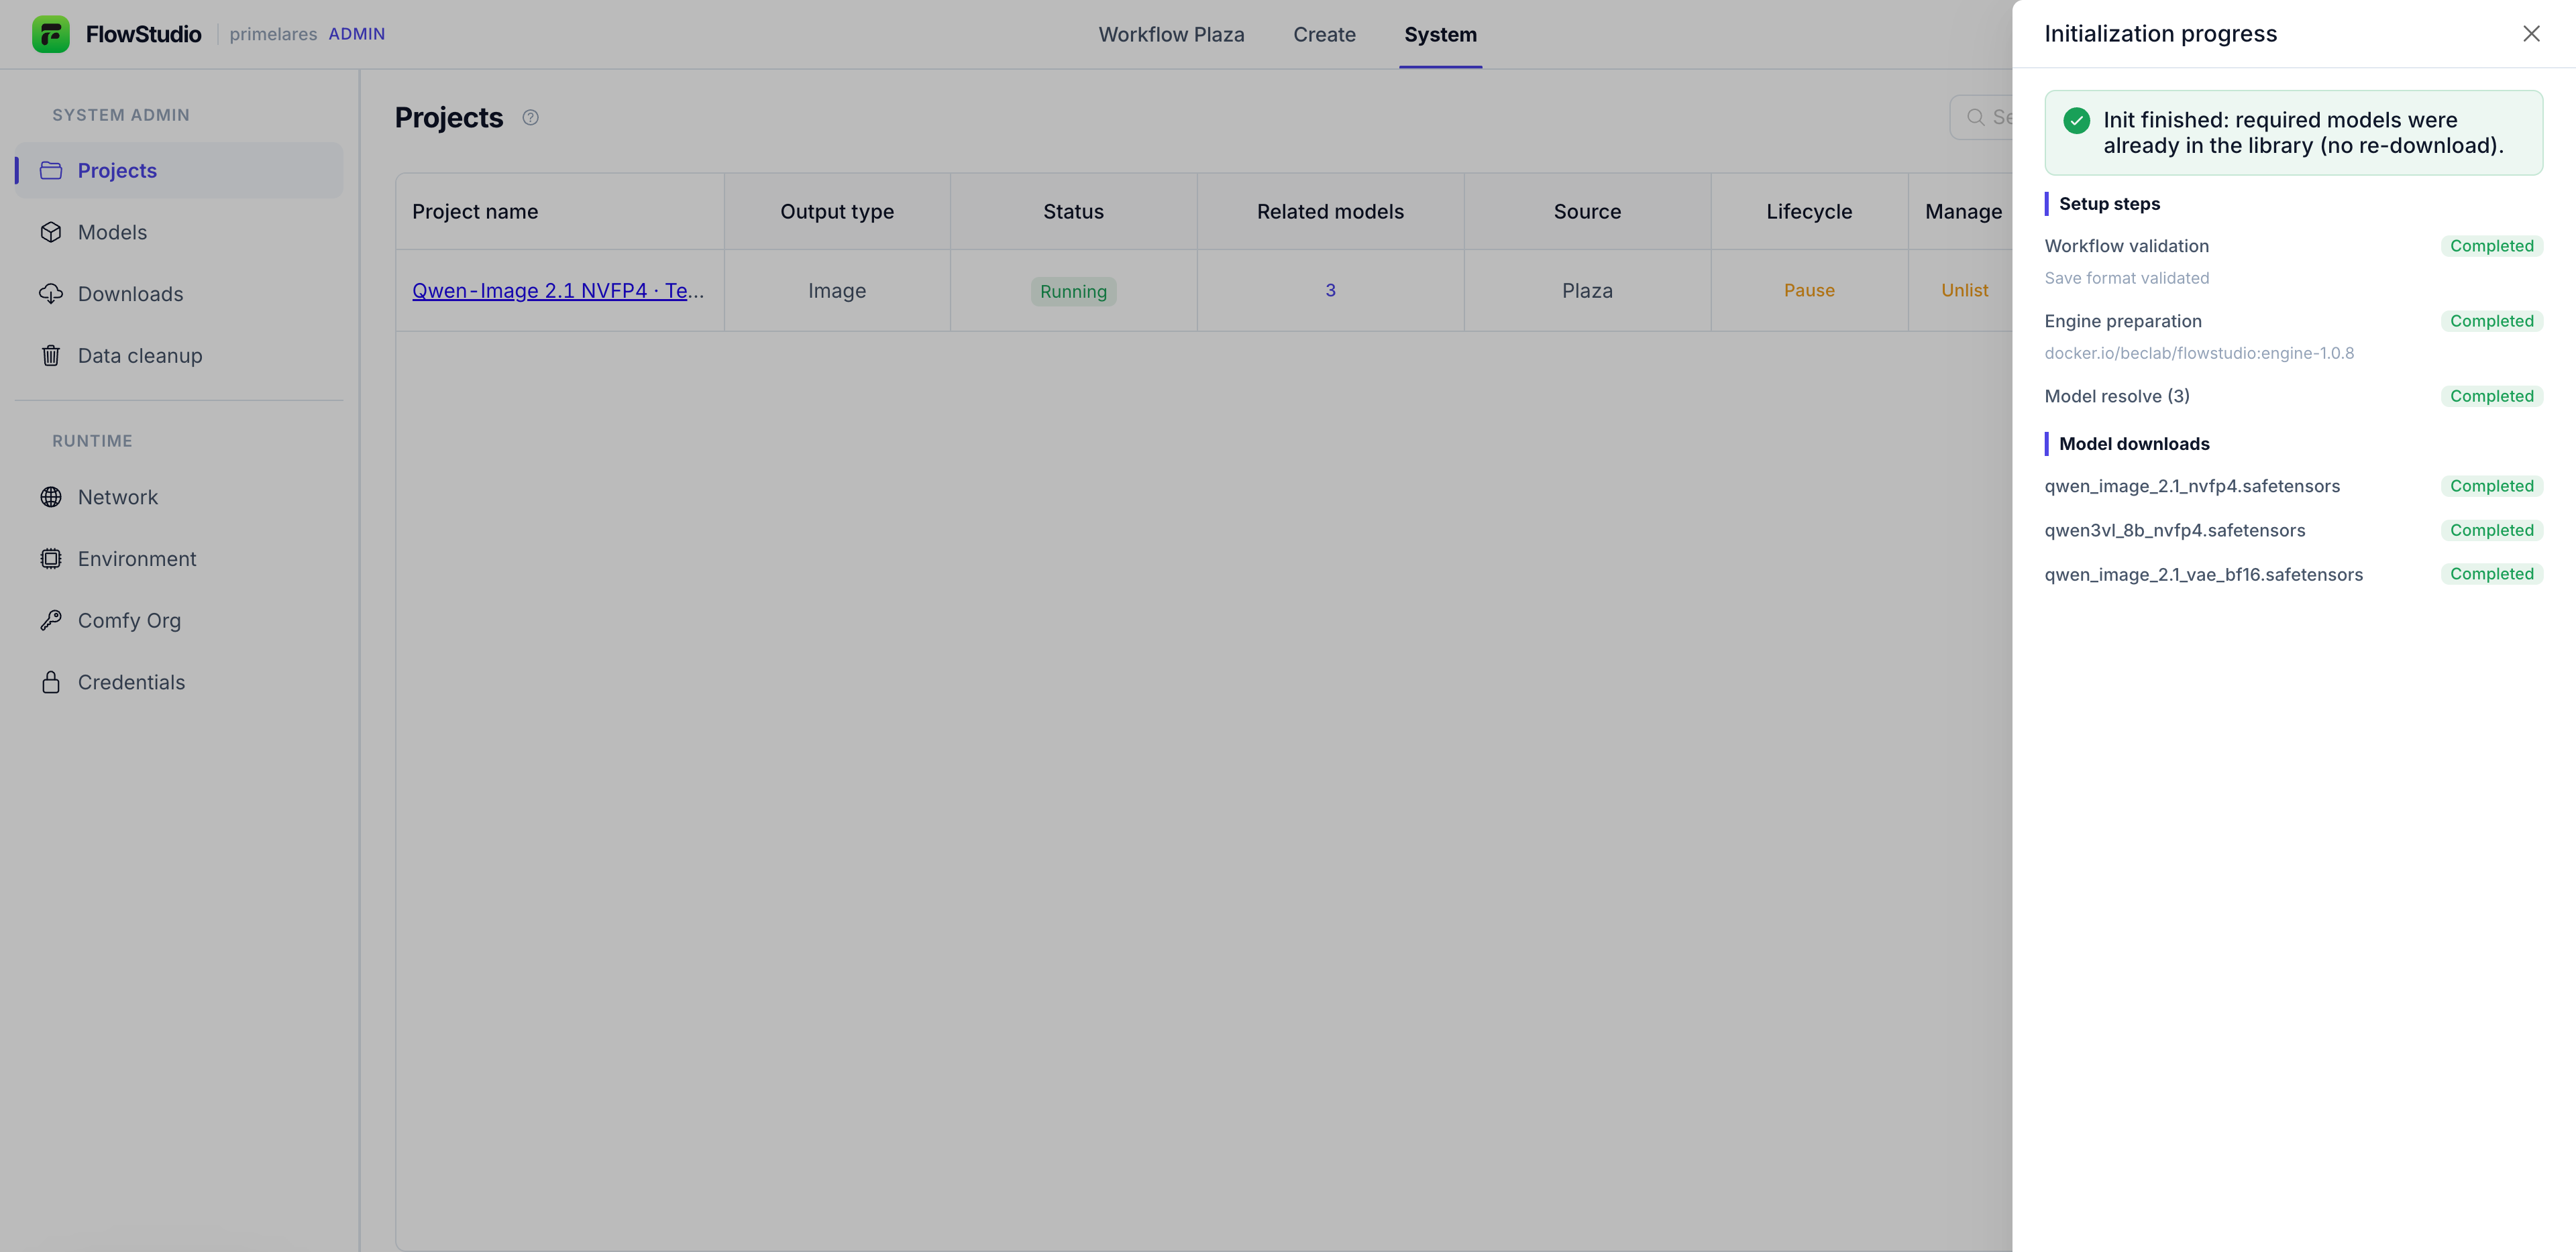
Task: Switch to the Create tab
Action: pos(1324,34)
